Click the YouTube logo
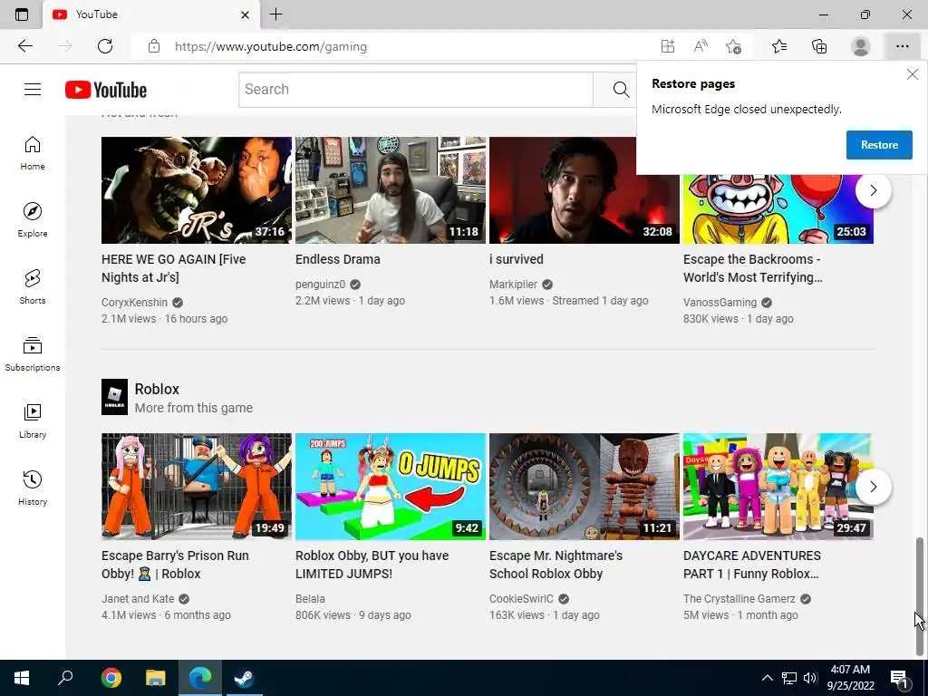The width and height of the screenshot is (928, 696). click(x=106, y=90)
